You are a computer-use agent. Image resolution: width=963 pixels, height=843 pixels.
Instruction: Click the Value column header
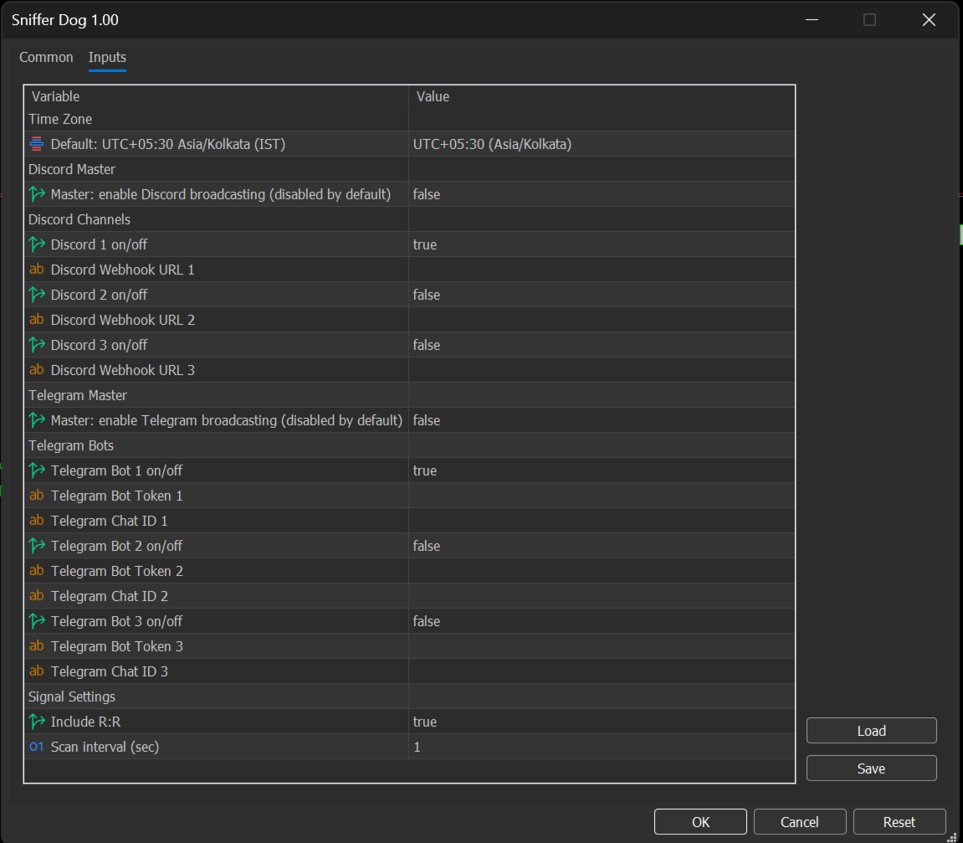(x=602, y=96)
